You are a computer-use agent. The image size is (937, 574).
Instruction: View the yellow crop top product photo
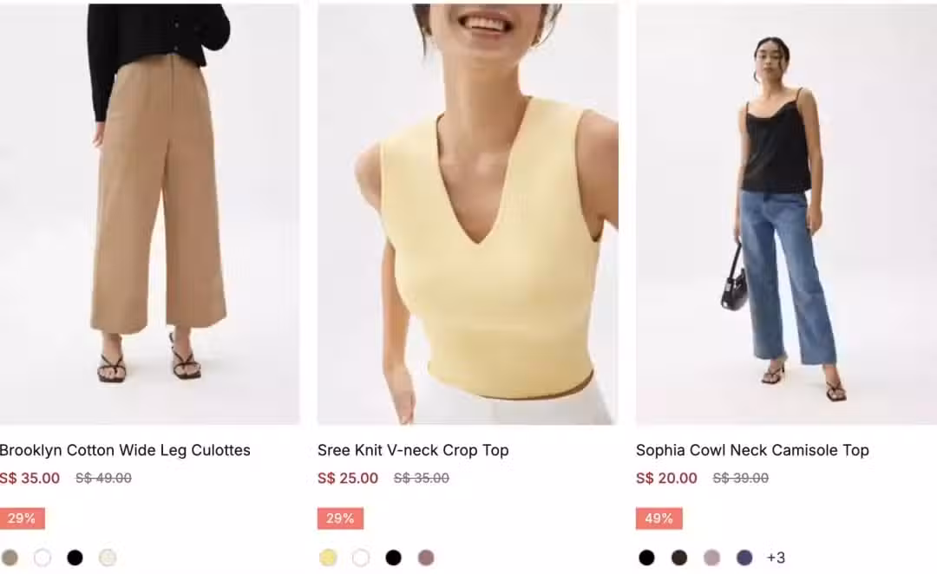(468, 214)
